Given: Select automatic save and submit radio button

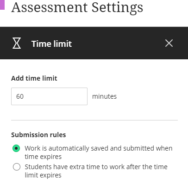Looking at the screenshot, I should tap(16, 148).
